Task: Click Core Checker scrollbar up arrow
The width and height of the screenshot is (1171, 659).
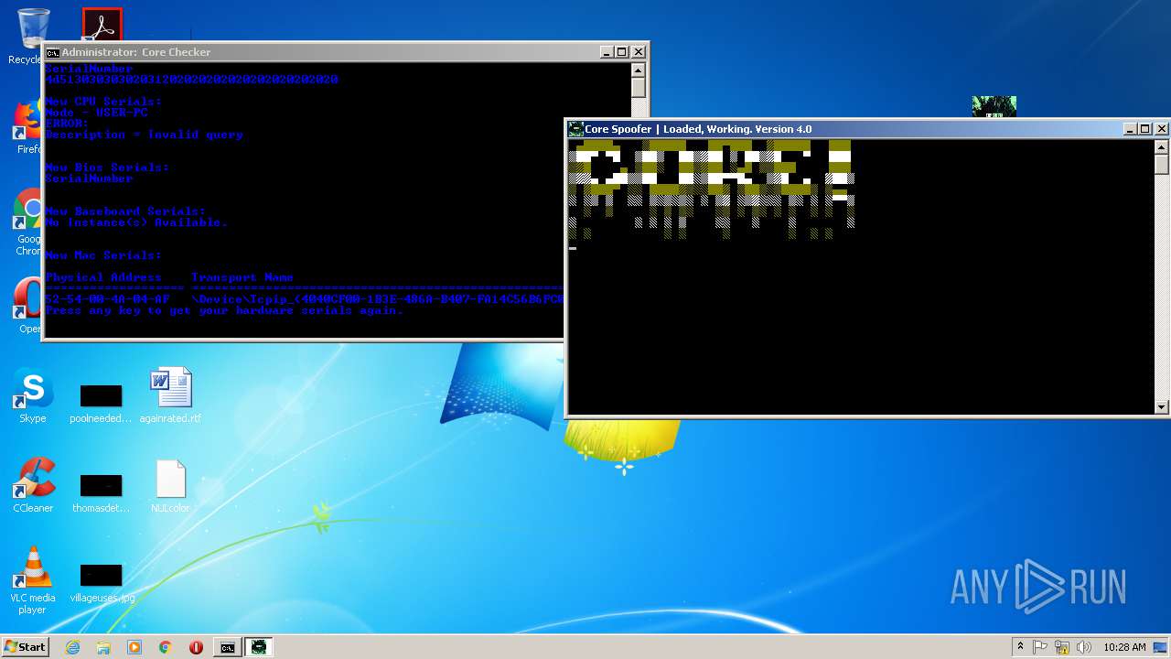Action: tap(639, 70)
